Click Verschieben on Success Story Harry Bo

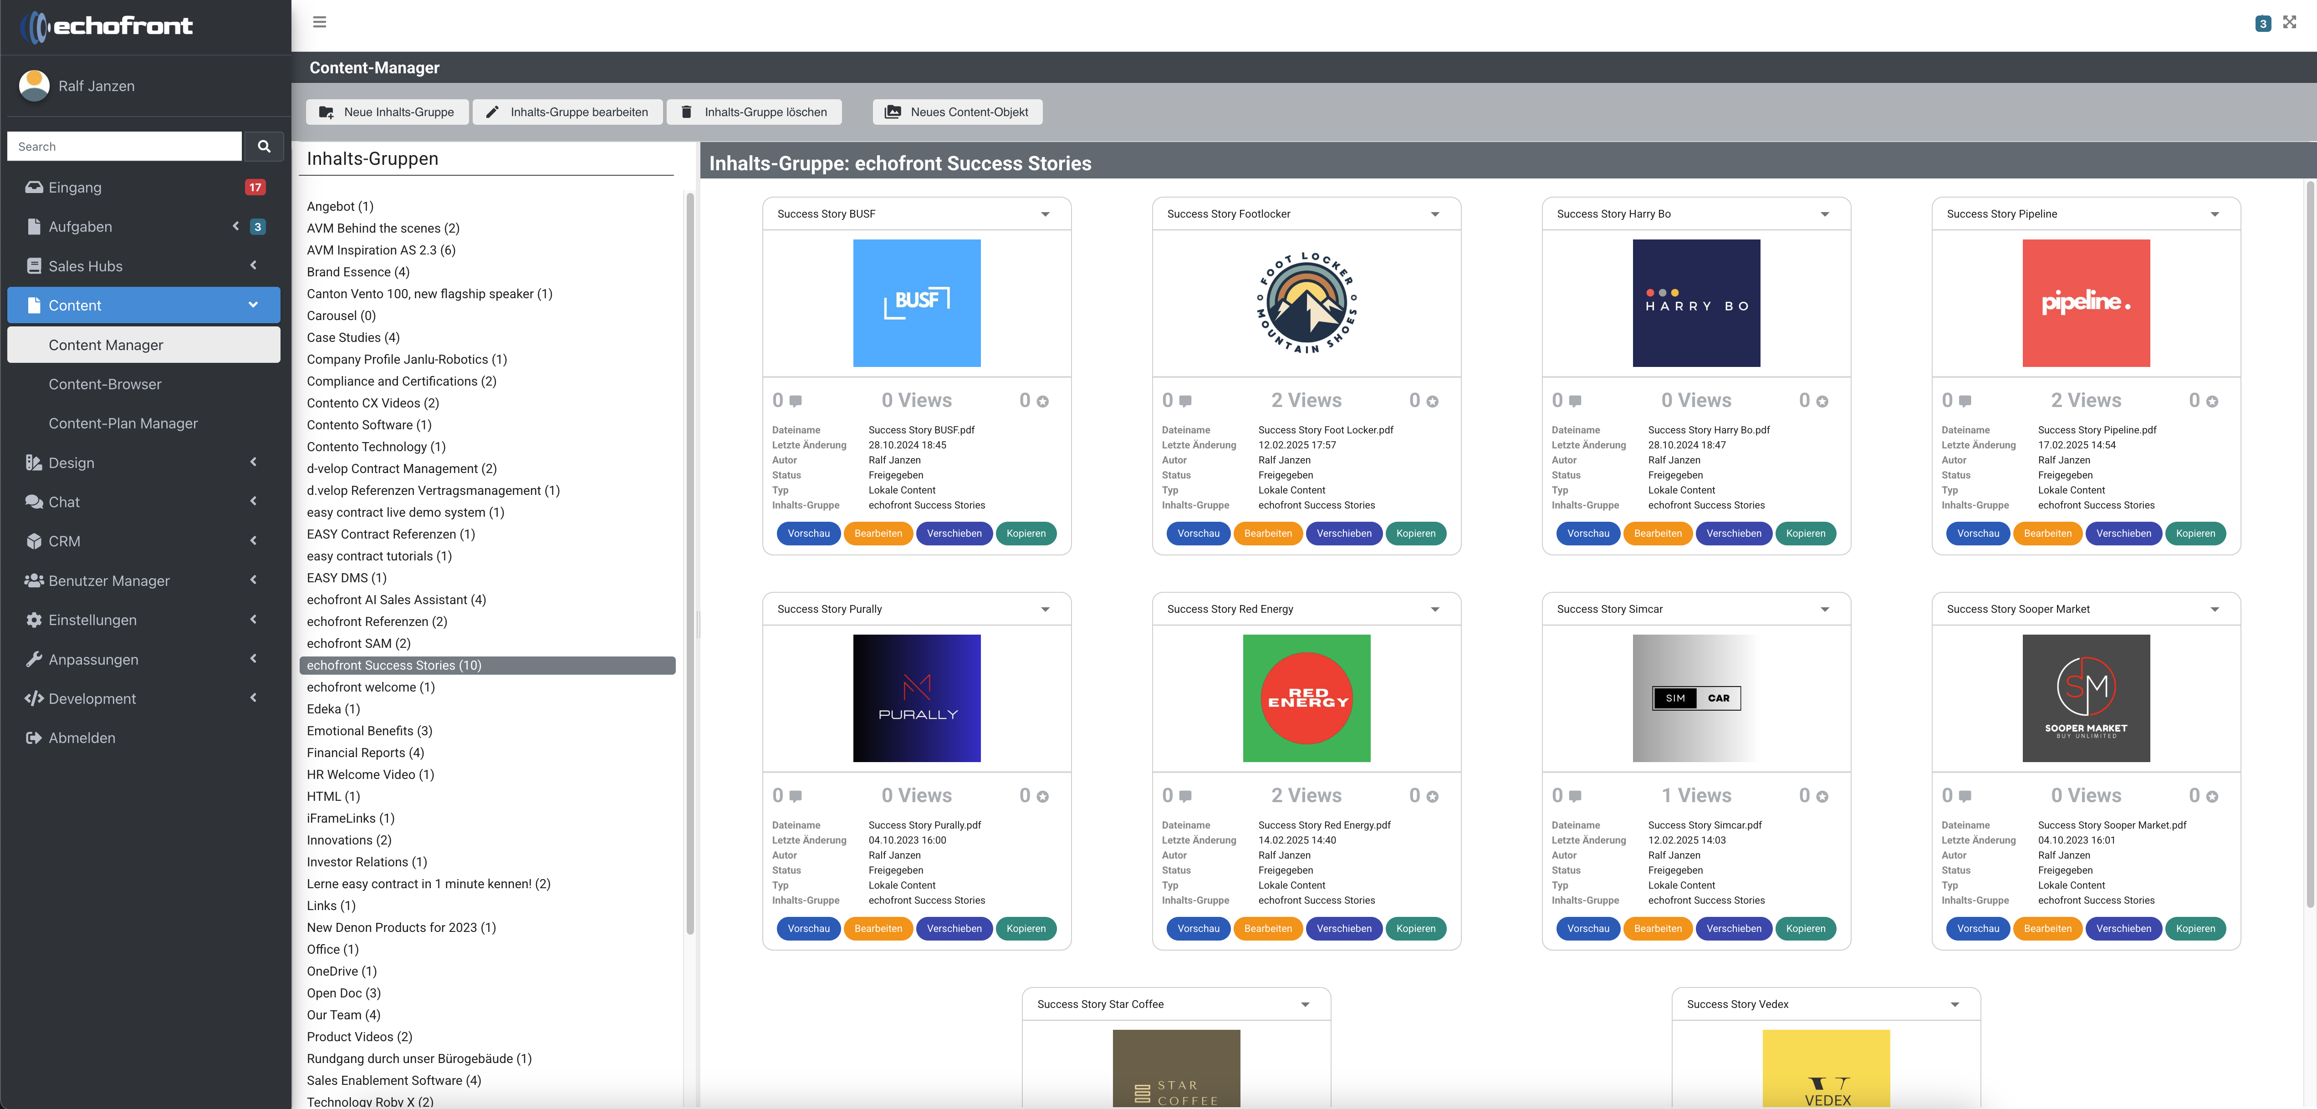[1733, 534]
